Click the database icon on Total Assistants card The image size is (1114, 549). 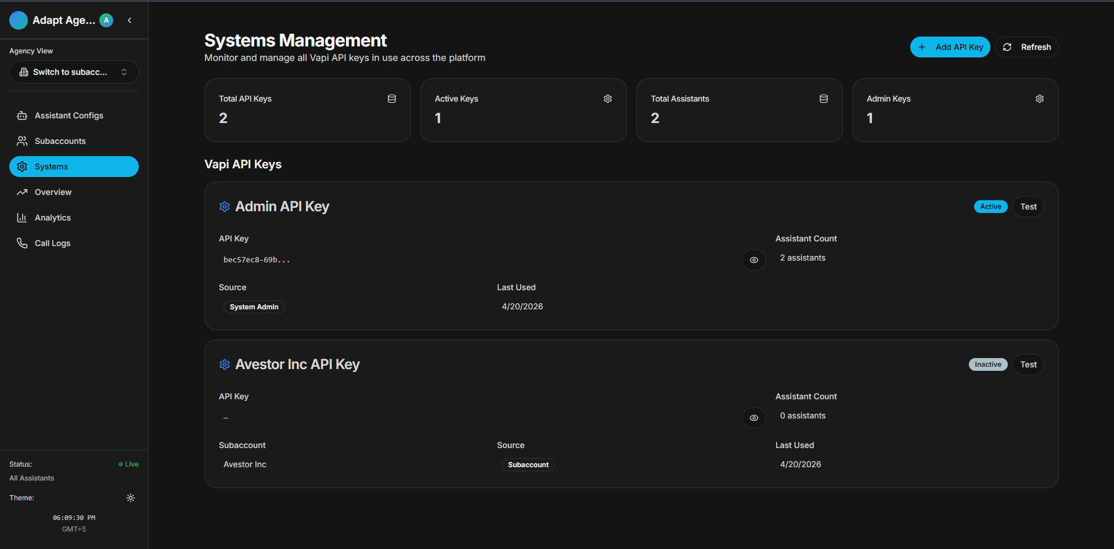tap(824, 99)
